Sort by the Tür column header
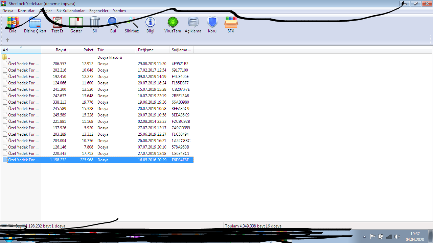The image size is (433, 243). tap(116, 50)
